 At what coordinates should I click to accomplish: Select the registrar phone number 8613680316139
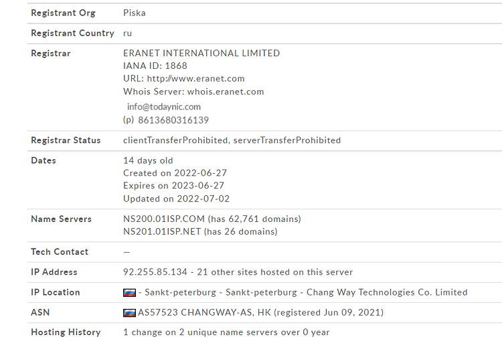[173, 120]
